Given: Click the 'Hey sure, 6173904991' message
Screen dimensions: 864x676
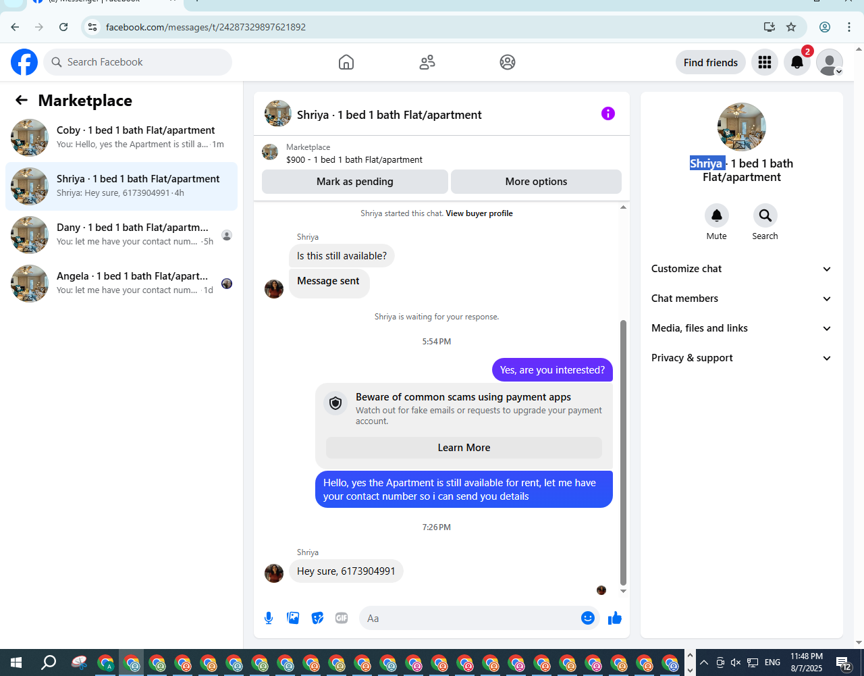Looking at the screenshot, I should click(x=346, y=571).
